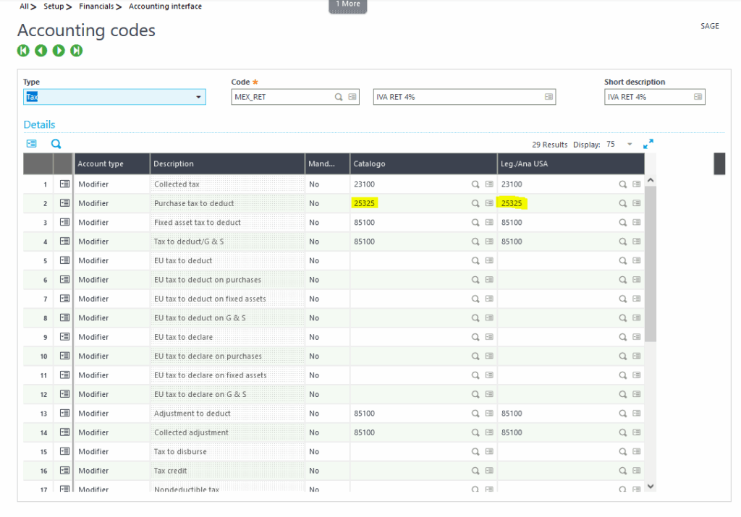
Task: Jump to the first record
Action: click(x=22, y=51)
